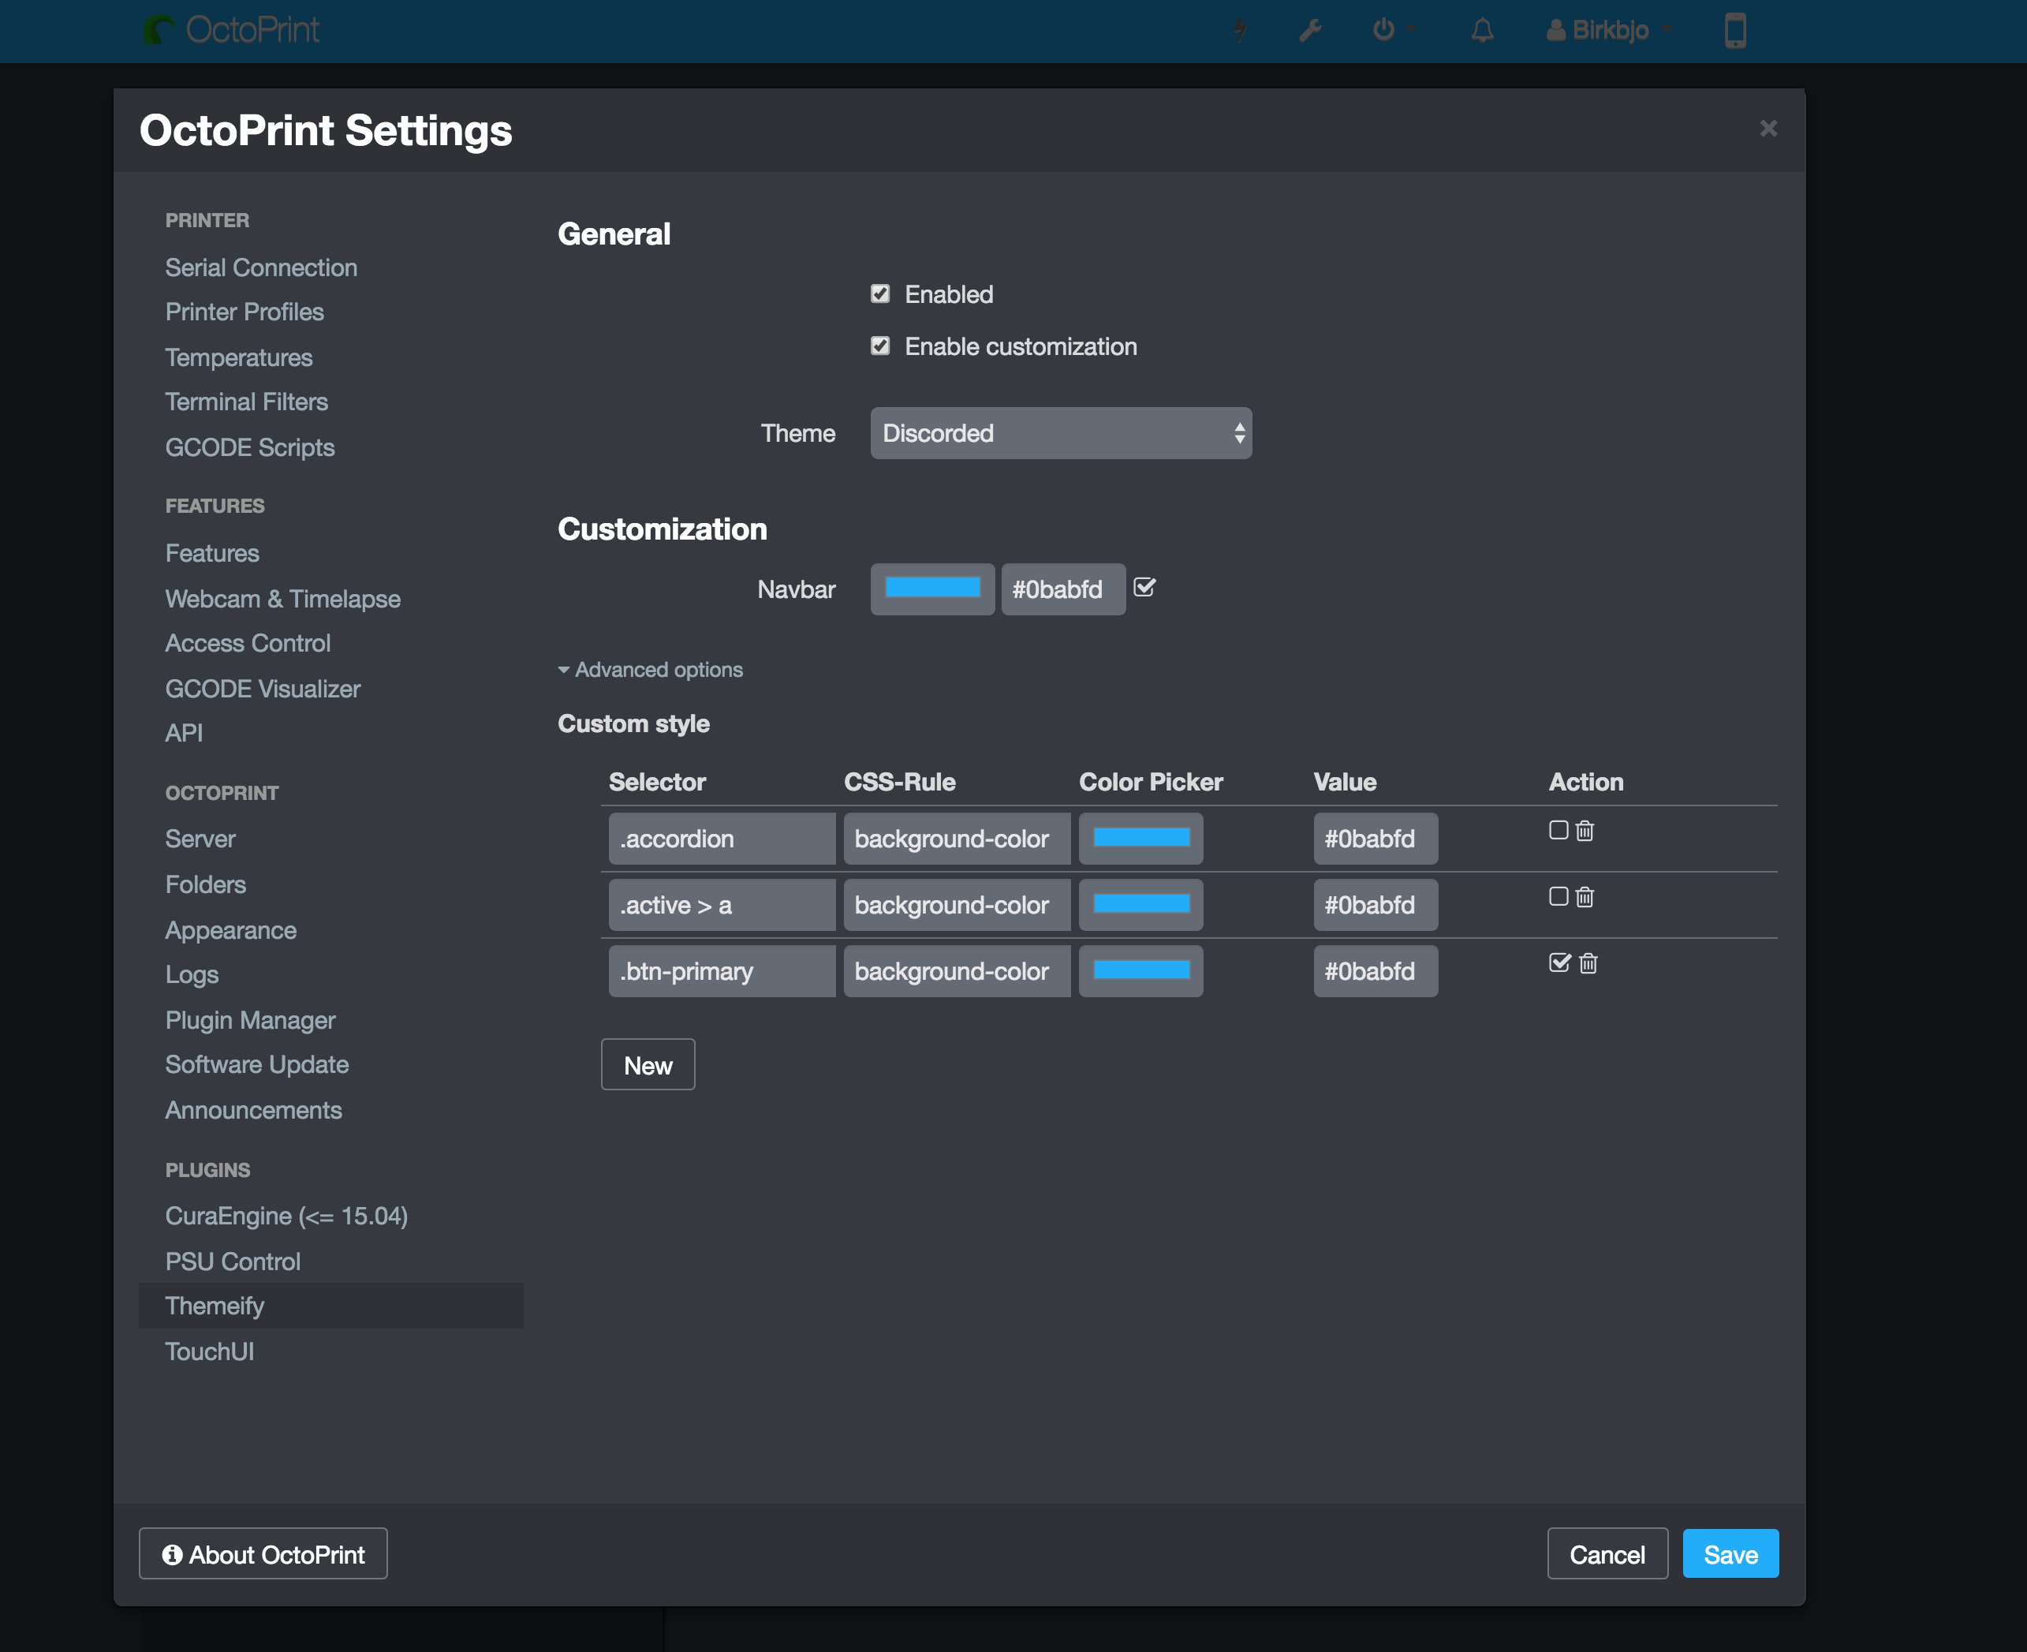Click the mobile phone icon in navbar
Viewport: 2027px width, 1652px height.
click(x=1735, y=31)
